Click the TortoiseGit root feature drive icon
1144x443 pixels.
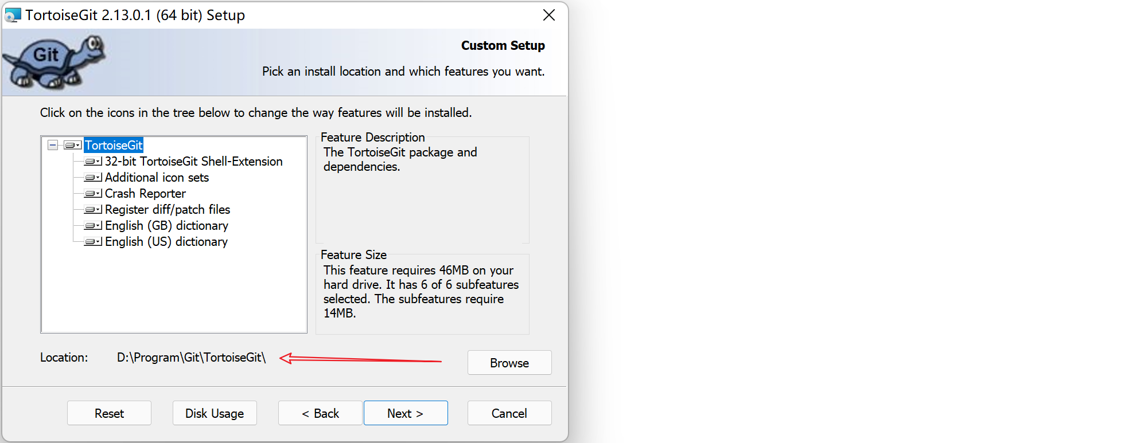(x=72, y=146)
